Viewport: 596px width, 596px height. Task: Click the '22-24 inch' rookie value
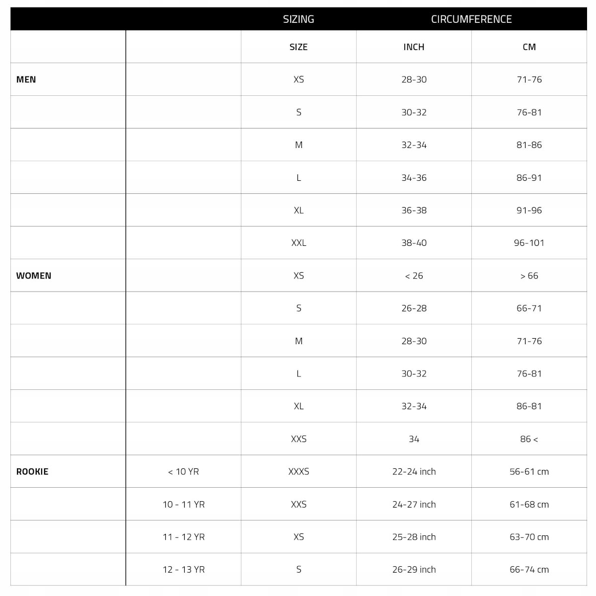tap(414, 472)
